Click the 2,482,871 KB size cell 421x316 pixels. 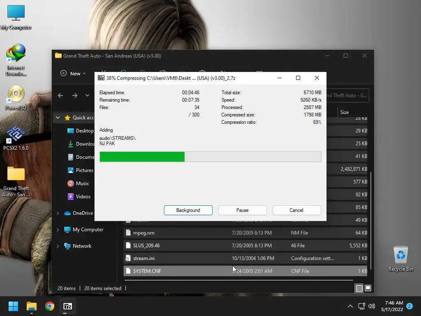pos(354,169)
